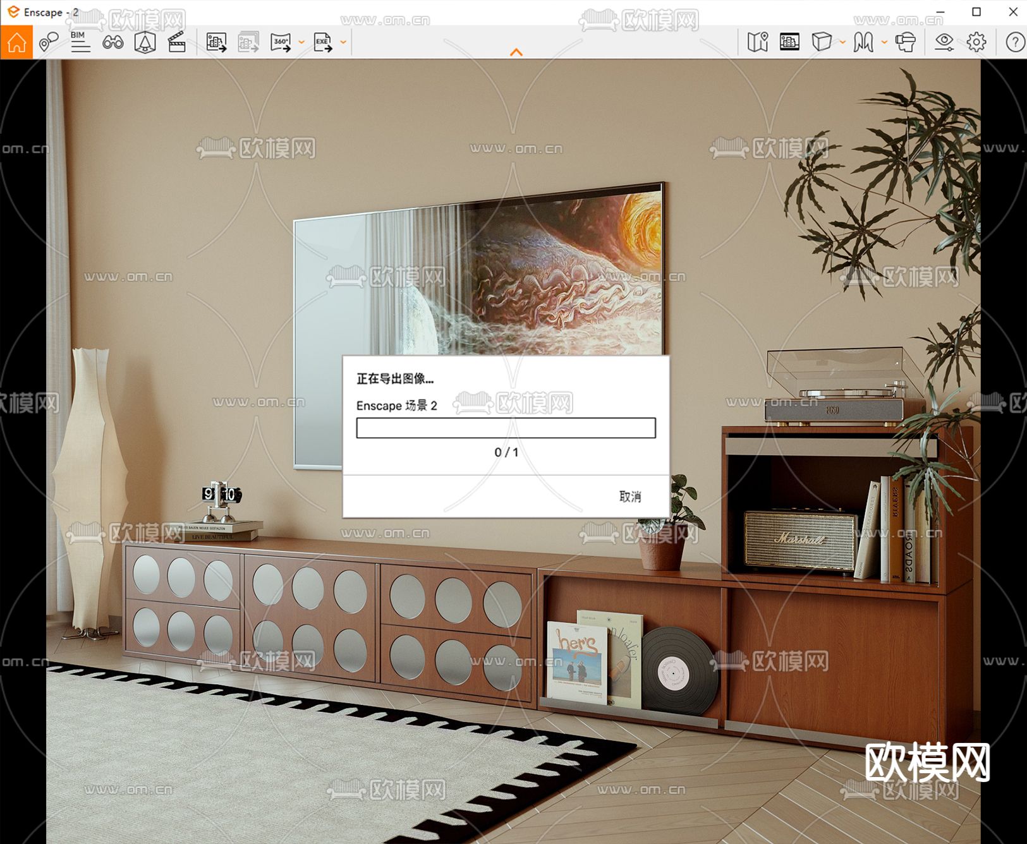Expand the cube projection dropdown arrow
The image size is (1027, 844).
point(842,42)
